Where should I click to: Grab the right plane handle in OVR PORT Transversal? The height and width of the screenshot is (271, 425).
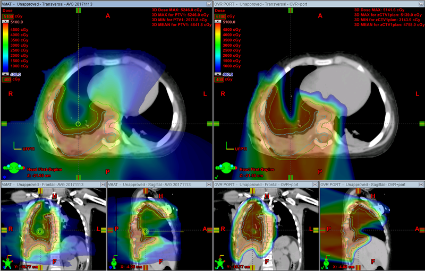(x=422, y=124)
